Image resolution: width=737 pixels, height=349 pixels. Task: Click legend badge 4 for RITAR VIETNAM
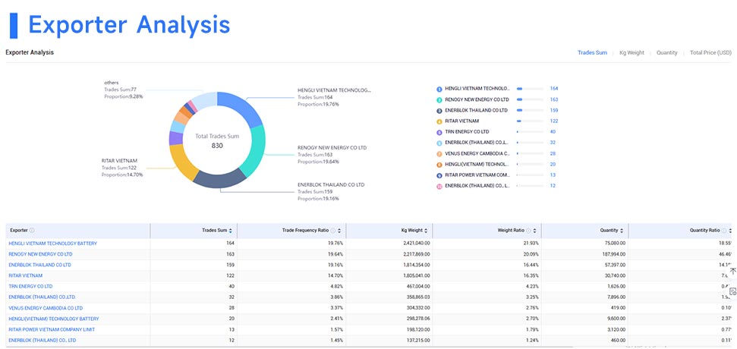tap(439, 121)
